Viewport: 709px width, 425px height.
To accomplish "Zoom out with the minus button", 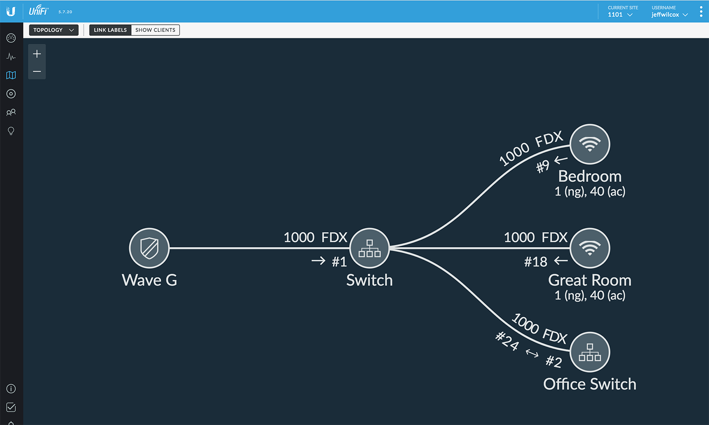I will coord(37,71).
